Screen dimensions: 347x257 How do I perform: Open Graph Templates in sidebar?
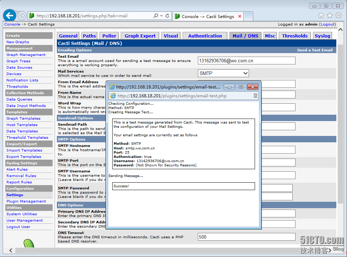tap(23, 119)
